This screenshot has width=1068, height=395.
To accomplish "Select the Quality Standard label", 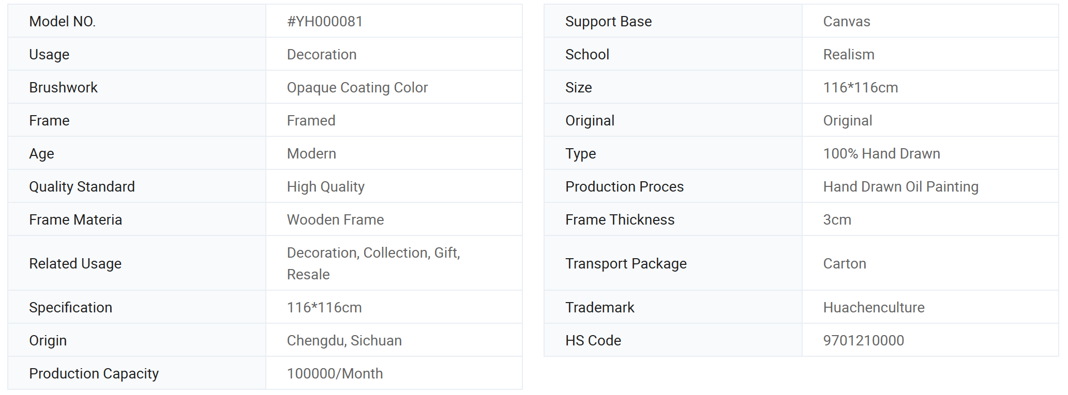I will pos(82,186).
